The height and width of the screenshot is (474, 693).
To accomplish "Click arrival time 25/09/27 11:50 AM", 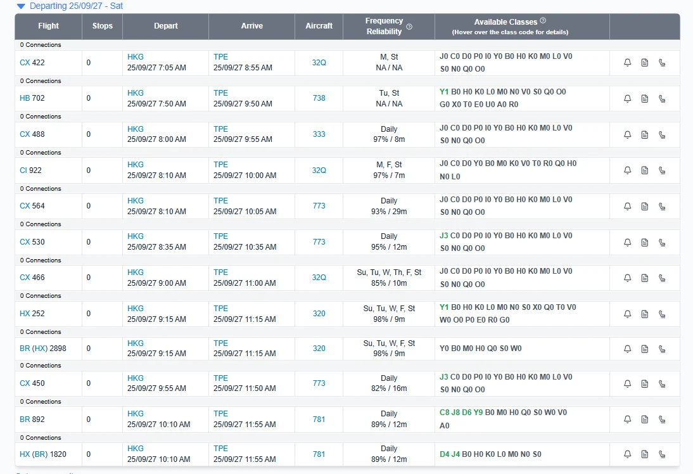I will pyautogui.click(x=245, y=388).
